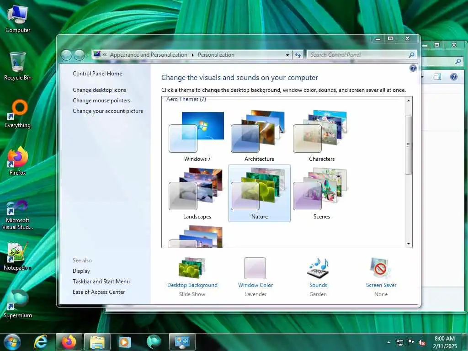Image resolution: width=468 pixels, height=351 pixels.
Task: Click Control Panel taskbar button
Action: coord(182,342)
